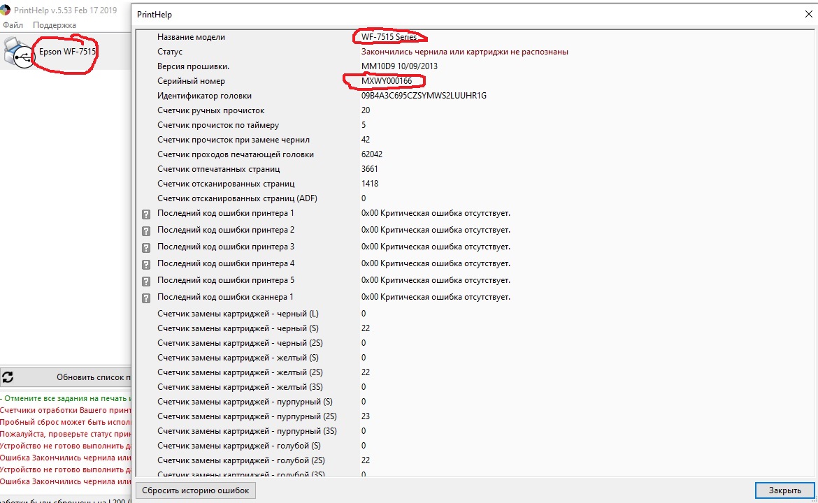
Task: Open the Поддержка menu
Action: tap(55, 25)
